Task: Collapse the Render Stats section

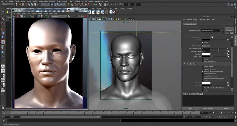Action: pyautogui.click(x=185, y=64)
